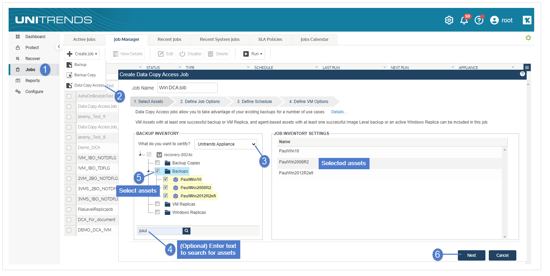Open the grid columns menu icon
The image size is (550, 276).
pyautogui.click(x=527, y=68)
